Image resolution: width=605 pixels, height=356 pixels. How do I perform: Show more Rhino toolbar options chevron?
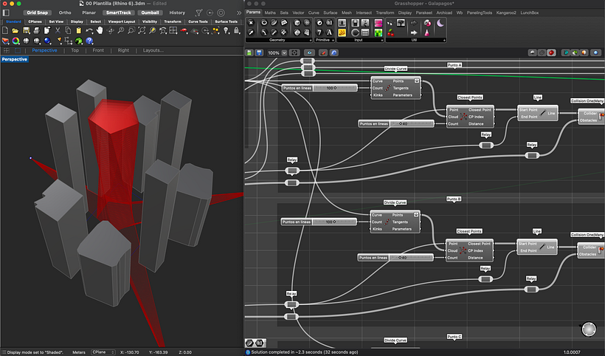pyautogui.click(x=239, y=13)
